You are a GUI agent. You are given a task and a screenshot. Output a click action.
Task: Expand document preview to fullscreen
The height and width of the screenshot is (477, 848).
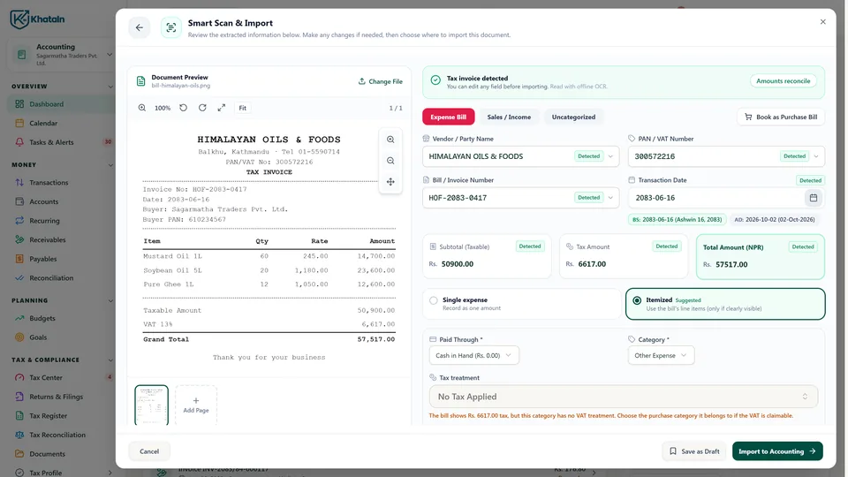pos(221,108)
